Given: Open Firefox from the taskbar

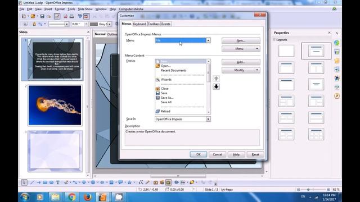Looking at the screenshot, I should (x=87, y=197).
